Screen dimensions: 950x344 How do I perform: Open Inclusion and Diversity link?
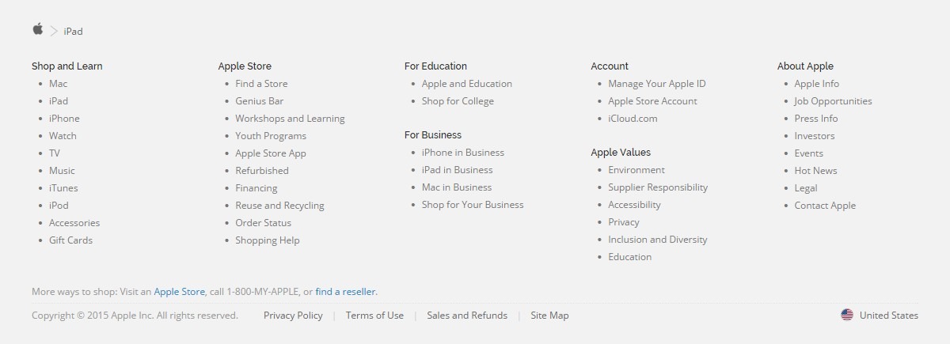pyautogui.click(x=658, y=240)
